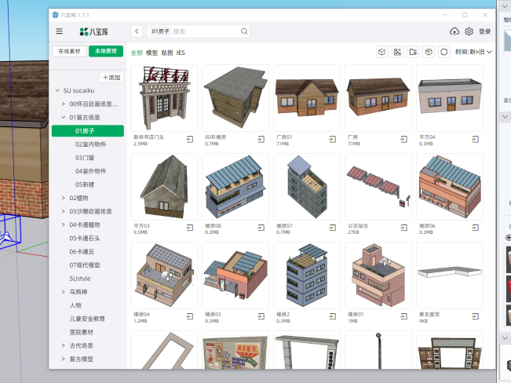Image resolution: width=511 pixels, height=383 pixels.
Task: Import the 厂房01 model via its icon
Action: tap(332, 140)
